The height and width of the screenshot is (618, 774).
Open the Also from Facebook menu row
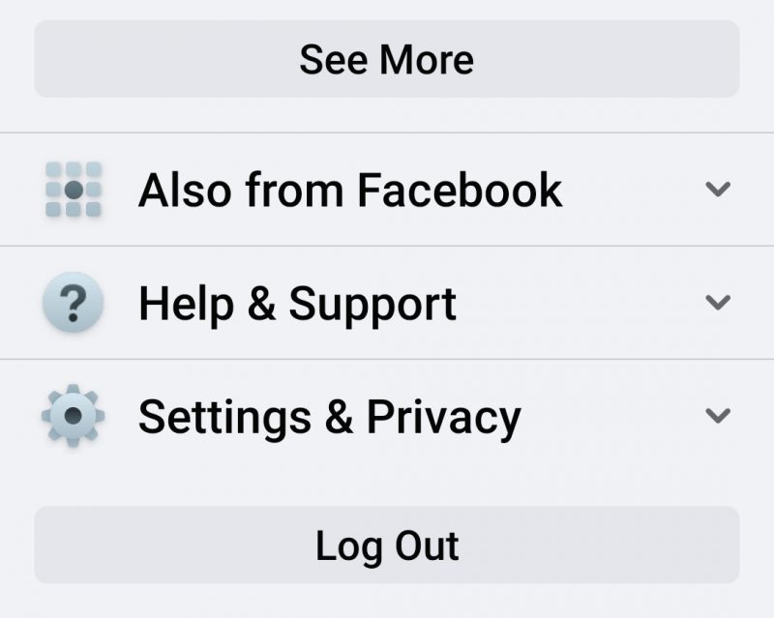[387, 190]
